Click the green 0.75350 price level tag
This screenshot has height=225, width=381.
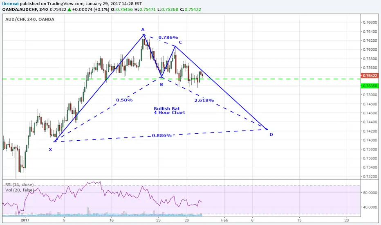(370, 86)
